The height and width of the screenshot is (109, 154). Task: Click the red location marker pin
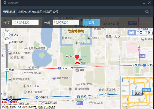(77, 57)
